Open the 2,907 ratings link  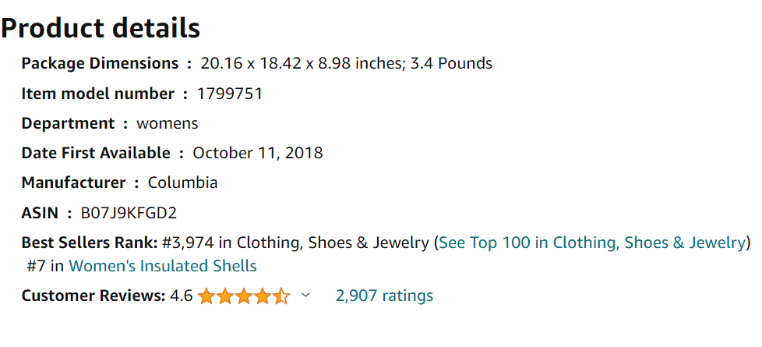pos(384,296)
